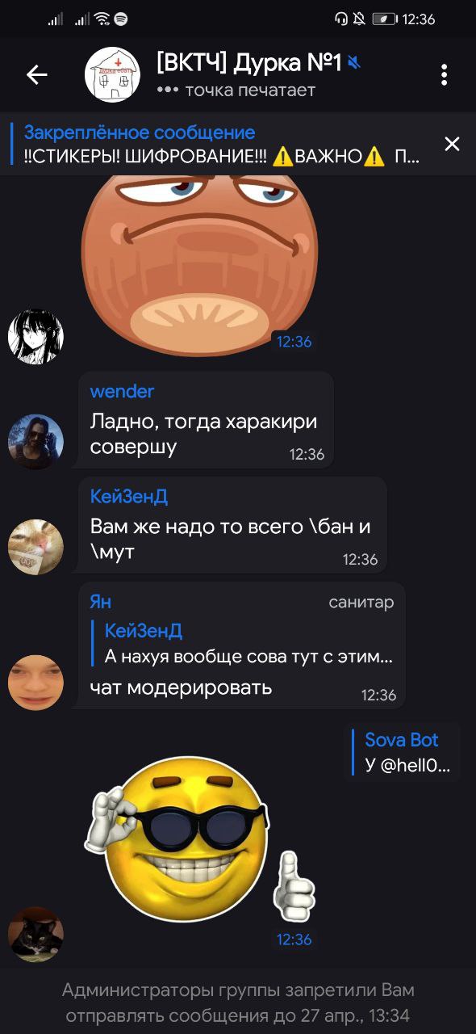
Task: Open КейЗенД's cat avatar
Action: click(35, 547)
